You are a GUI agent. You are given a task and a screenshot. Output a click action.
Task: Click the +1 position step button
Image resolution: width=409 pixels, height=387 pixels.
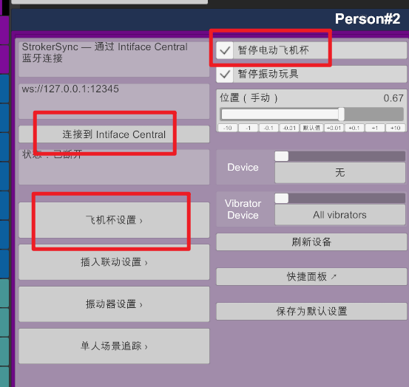(375, 128)
